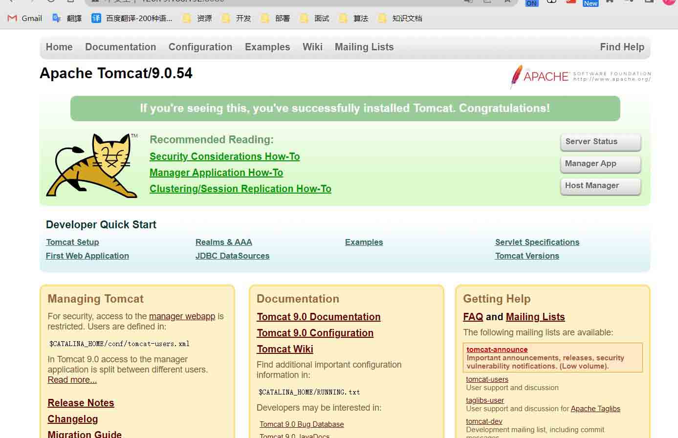The image size is (678, 438).
Task: Open the tomcat-announce mailing list link
Action: coord(497,350)
